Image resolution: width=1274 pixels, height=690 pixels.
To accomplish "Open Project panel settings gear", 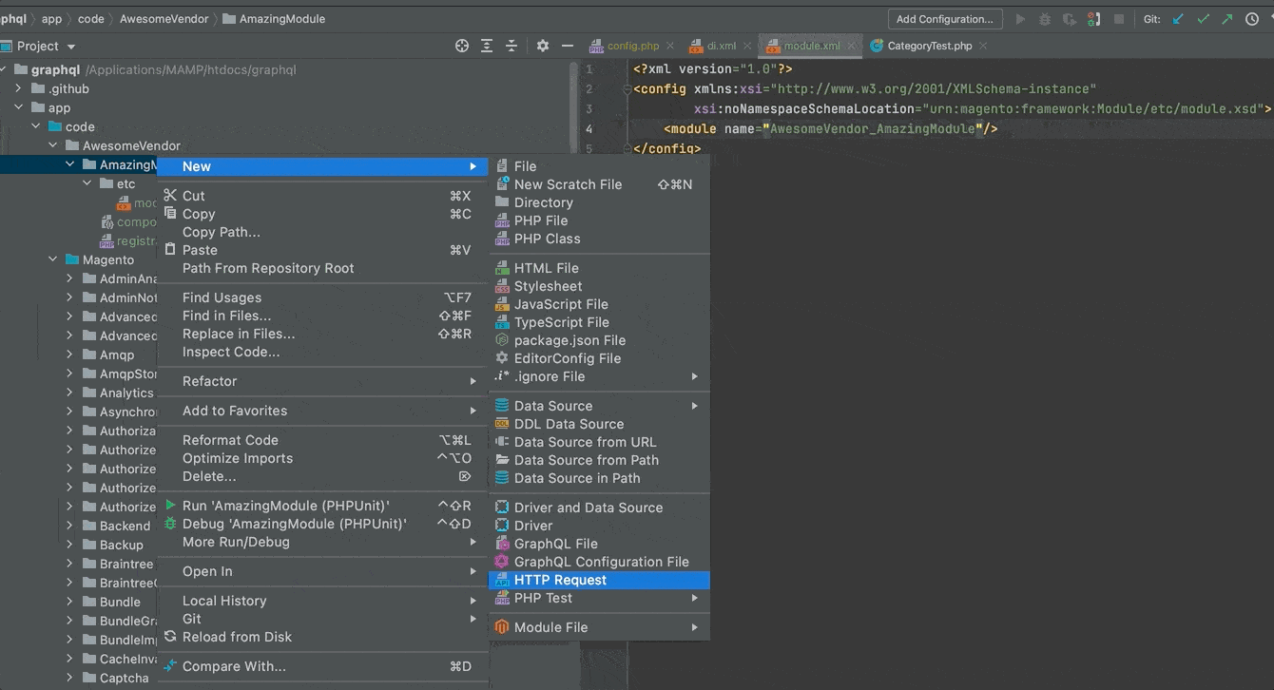I will pos(543,46).
